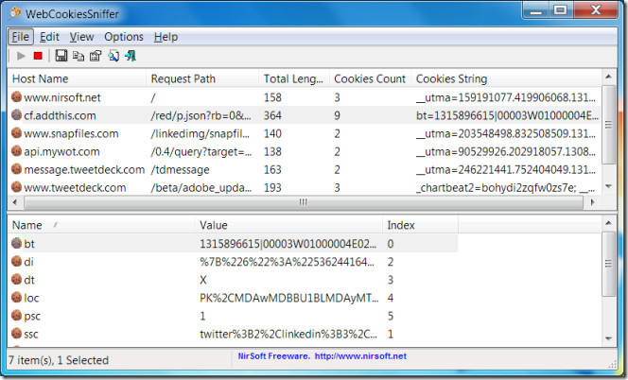The height and width of the screenshot is (380, 628).
Task: Maximize the WebCookiesSniffer window
Action: pyautogui.click(x=560, y=10)
